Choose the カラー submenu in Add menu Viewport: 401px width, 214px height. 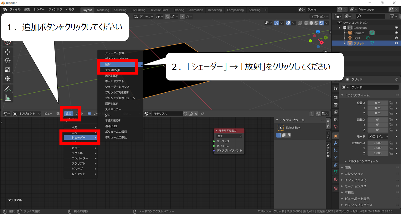click(81, 148)
